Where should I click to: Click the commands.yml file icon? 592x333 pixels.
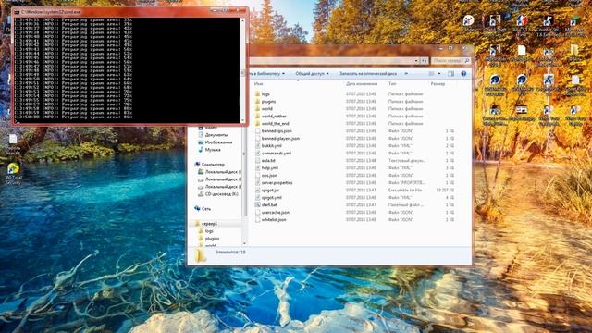pos(257,153)
